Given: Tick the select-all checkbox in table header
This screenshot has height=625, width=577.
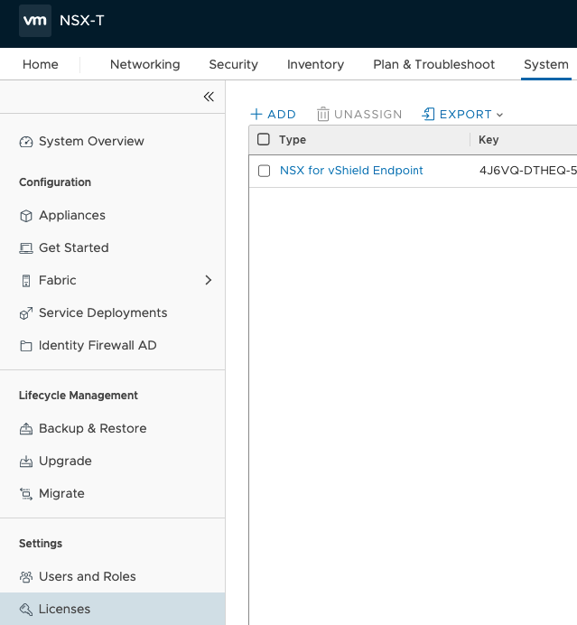Looking at the screenshot, I should [264, 139].
